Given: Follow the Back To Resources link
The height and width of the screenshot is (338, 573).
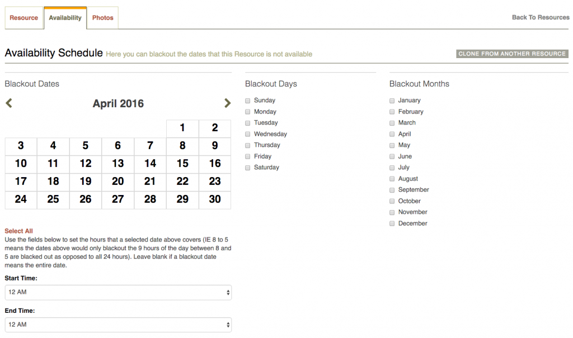Looking at the screenshot, I should pos(541,17).
